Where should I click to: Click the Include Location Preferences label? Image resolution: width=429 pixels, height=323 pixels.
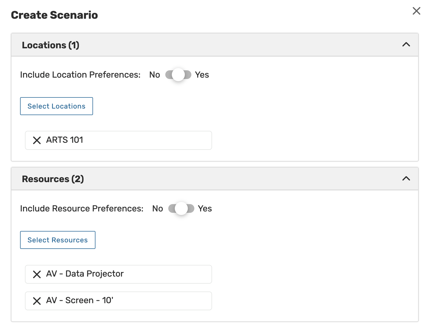pos(80,75)
